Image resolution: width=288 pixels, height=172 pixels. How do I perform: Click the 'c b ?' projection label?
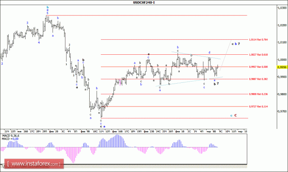236,44
